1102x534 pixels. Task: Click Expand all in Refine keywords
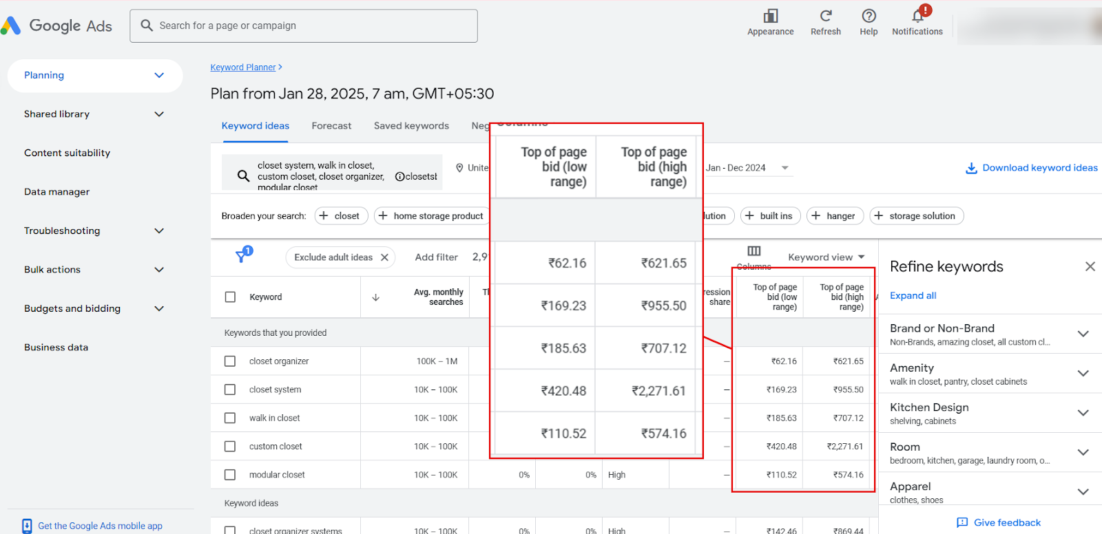(x=913, y=296)
